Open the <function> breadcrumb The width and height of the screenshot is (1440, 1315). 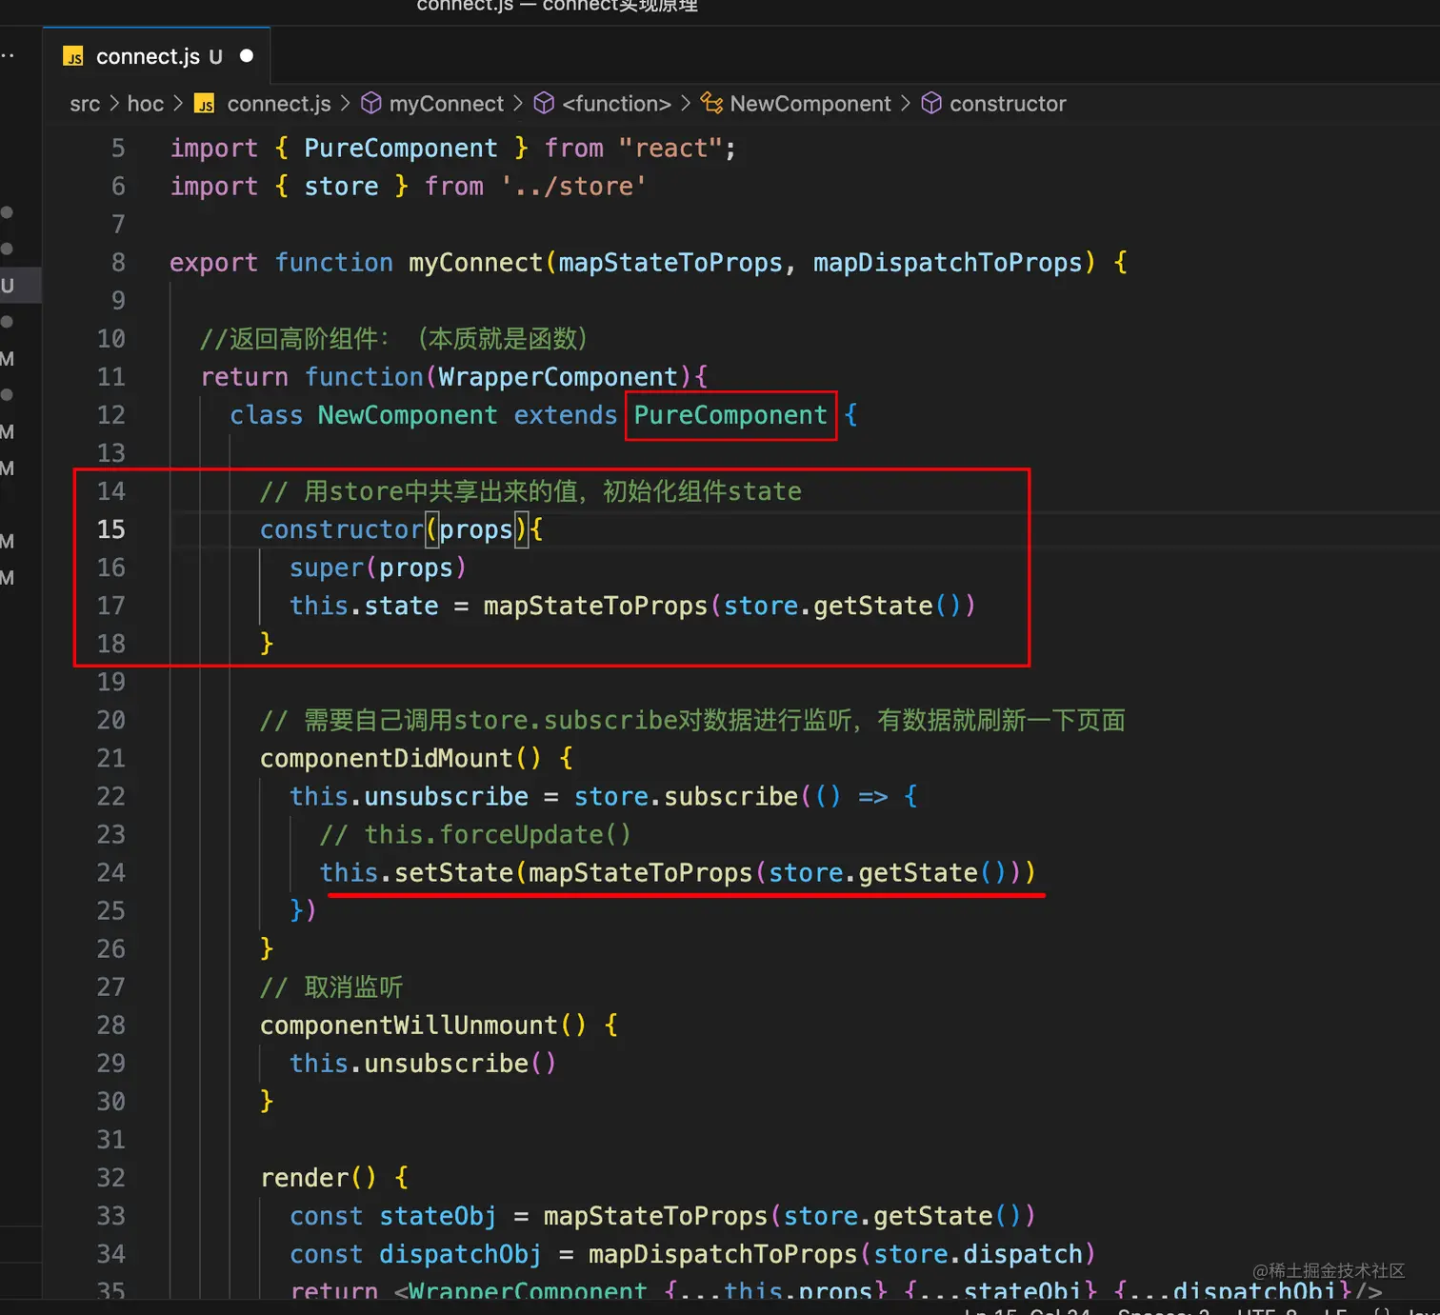(x=616, y=104)
